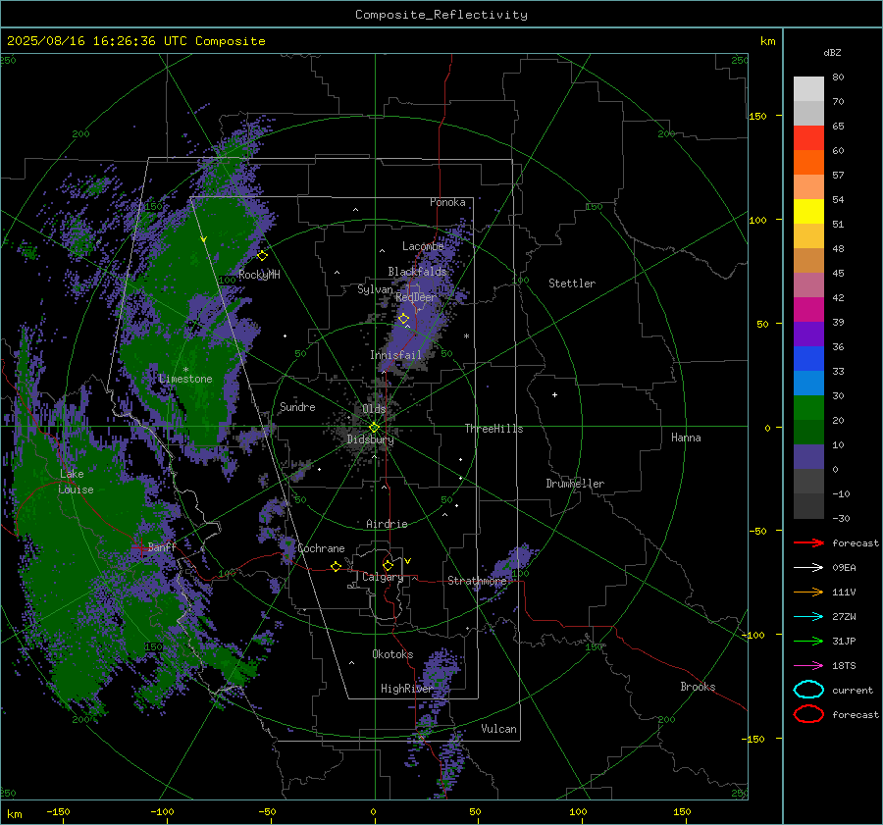Click the Sundre label
883x825 pixels.
[297, 407]
